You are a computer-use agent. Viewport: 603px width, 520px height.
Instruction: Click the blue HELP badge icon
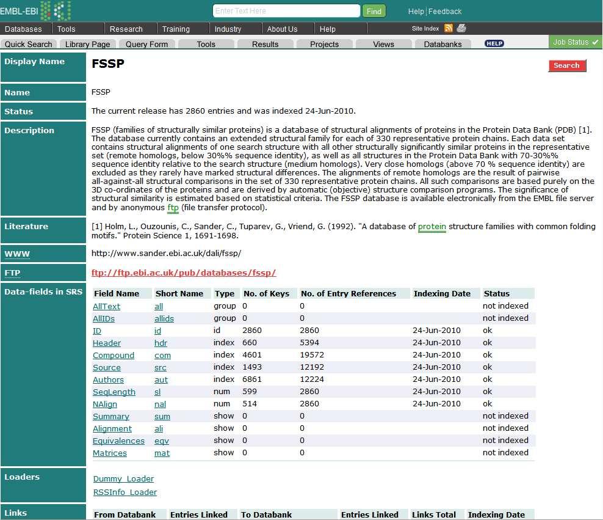494,43
